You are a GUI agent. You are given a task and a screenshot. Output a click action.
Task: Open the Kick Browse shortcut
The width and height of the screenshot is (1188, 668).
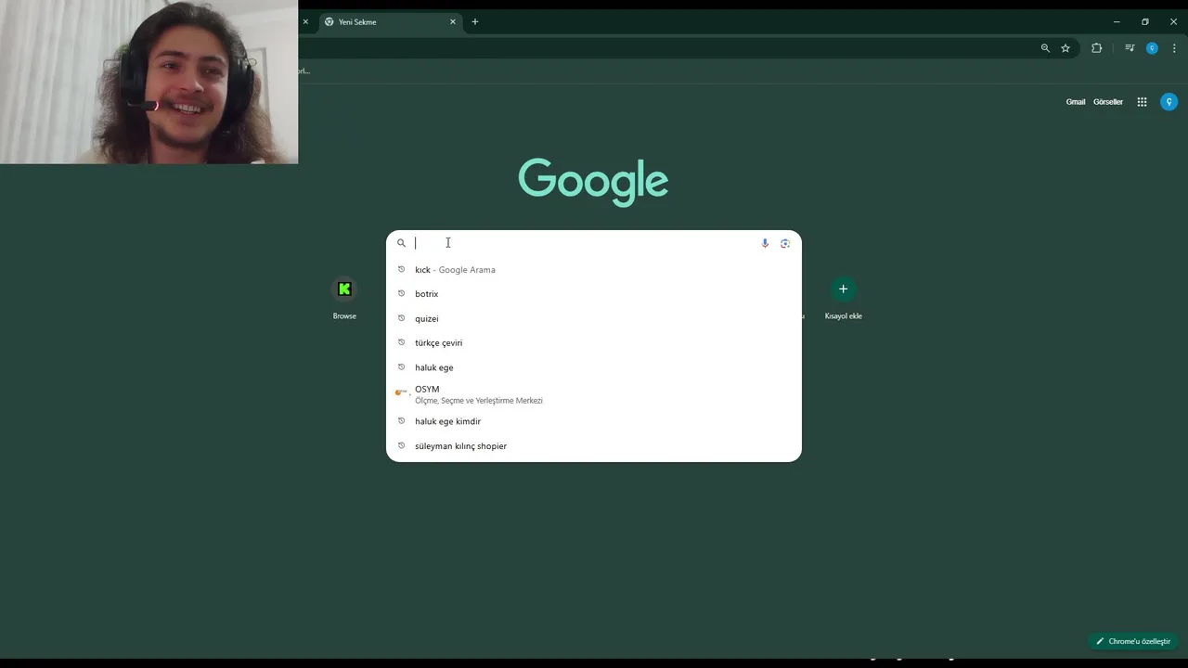(x=344, y=299)
